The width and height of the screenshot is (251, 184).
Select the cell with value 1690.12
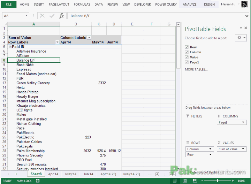tap(114, 151)
